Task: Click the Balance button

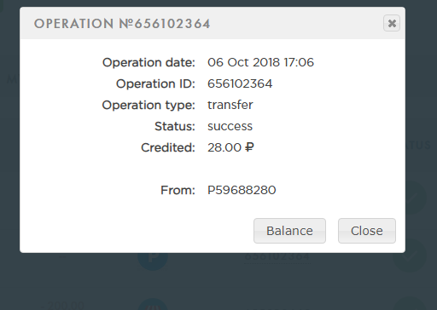Action: [289, 231]
